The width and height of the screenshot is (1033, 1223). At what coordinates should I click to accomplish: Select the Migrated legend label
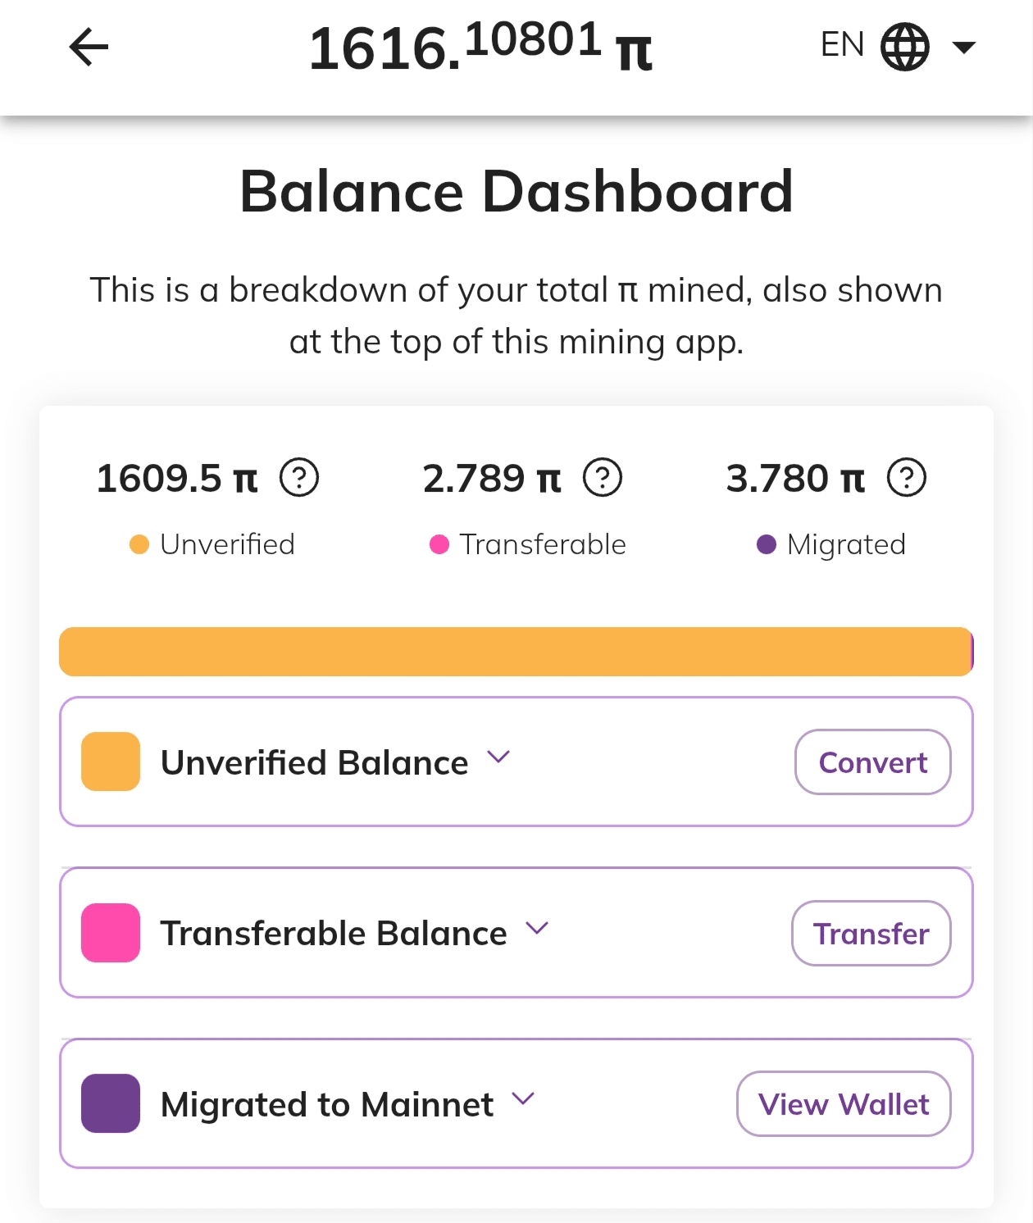tap(846, 544)
